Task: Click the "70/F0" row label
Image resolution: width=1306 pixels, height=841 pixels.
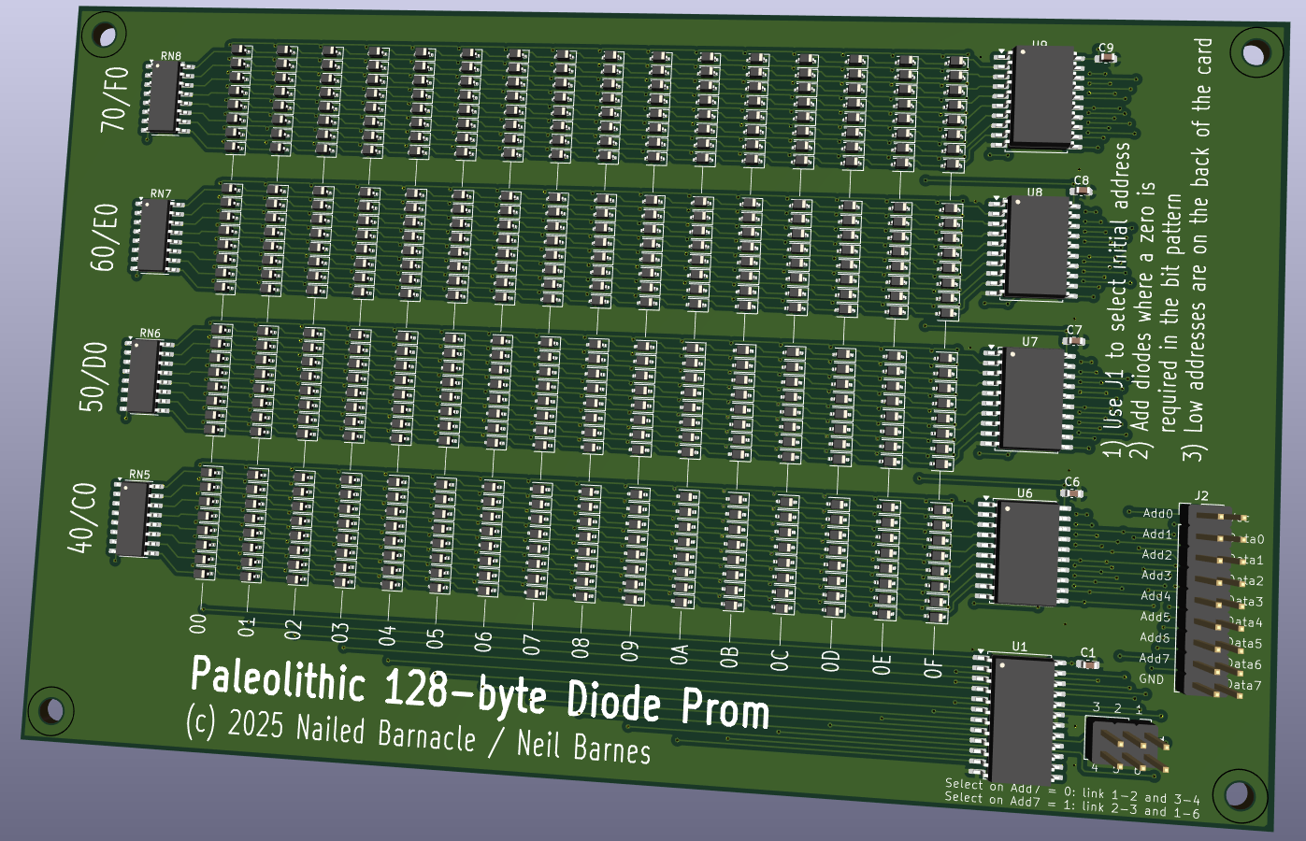Action: point(116,97)
